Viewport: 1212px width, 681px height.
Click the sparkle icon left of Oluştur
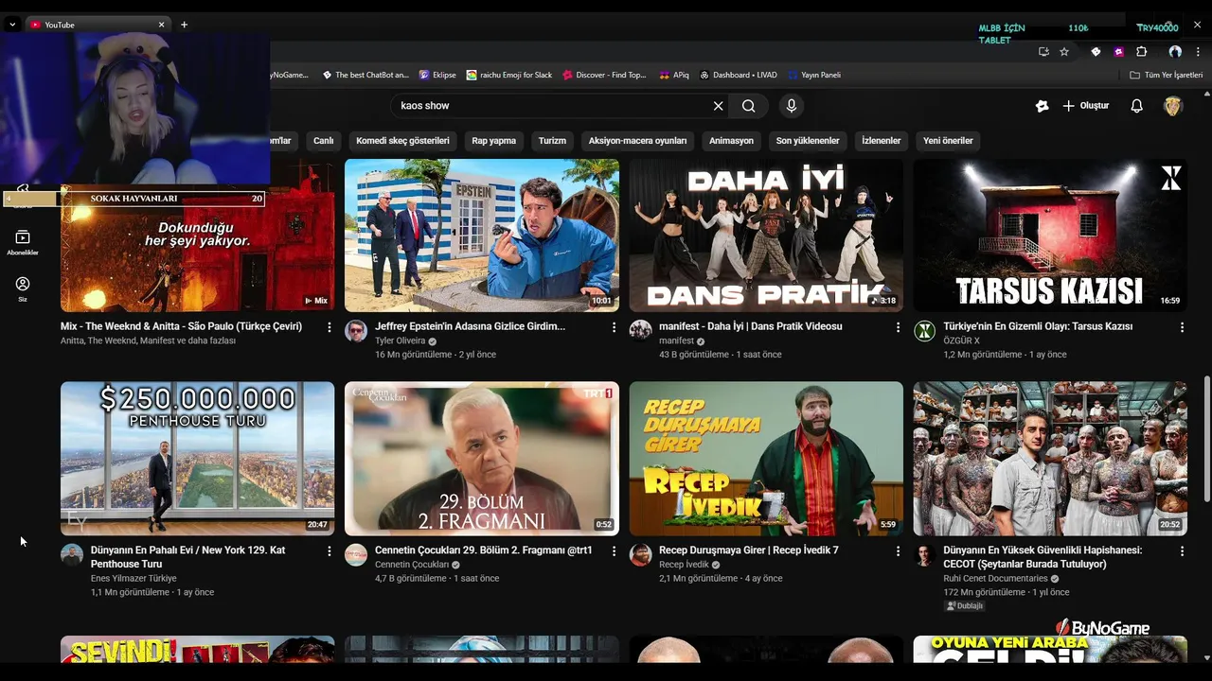(1043, 106)
